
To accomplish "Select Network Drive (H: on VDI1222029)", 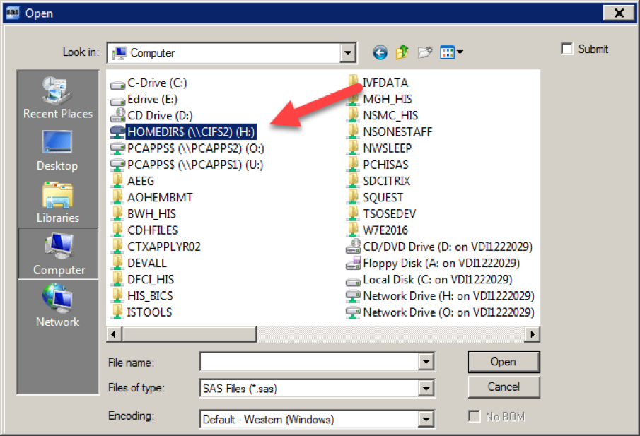I will coord(440,296).
